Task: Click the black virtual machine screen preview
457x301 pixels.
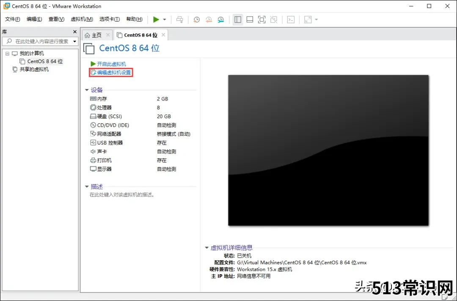Action: (x=328, y=150)
